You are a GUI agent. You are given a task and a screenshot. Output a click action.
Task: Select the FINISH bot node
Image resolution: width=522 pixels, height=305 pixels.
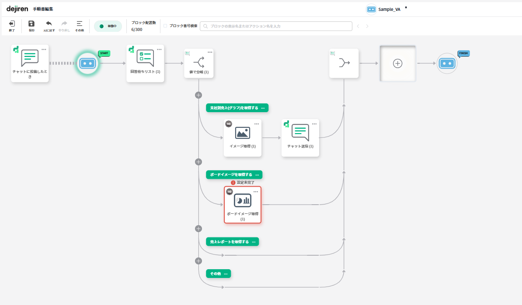pos(447,63)
